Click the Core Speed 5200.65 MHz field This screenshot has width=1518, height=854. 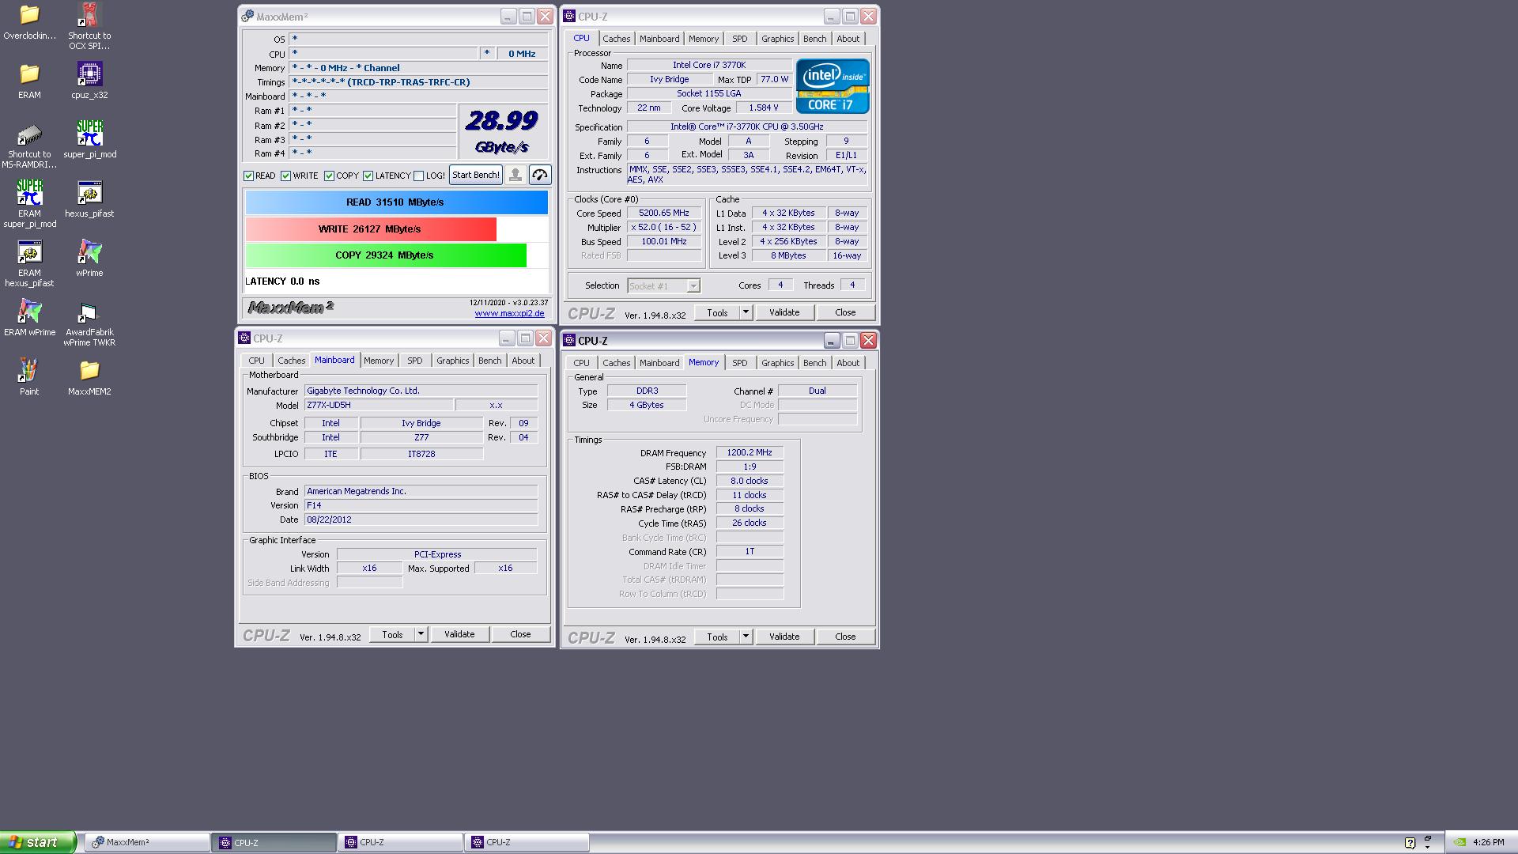coord(664,213)
